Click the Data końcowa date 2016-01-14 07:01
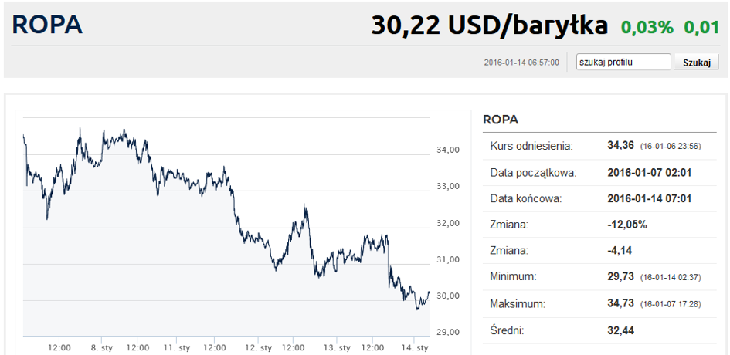730x355 pixels. 649,198
